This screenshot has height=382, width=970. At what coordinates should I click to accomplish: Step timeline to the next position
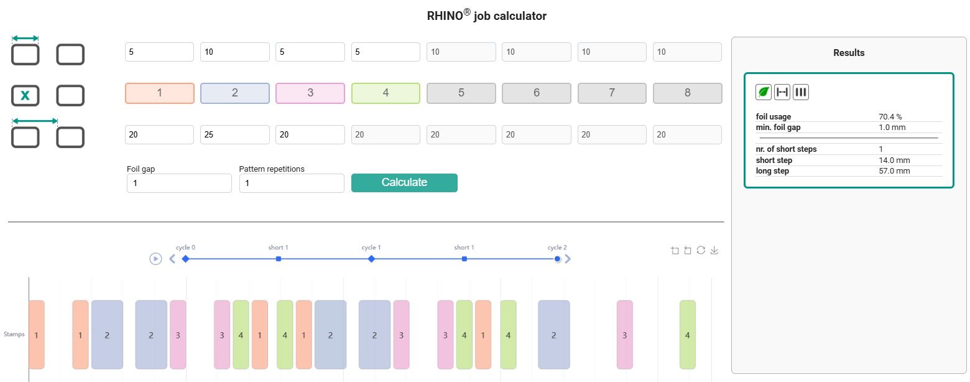[568, 259]
